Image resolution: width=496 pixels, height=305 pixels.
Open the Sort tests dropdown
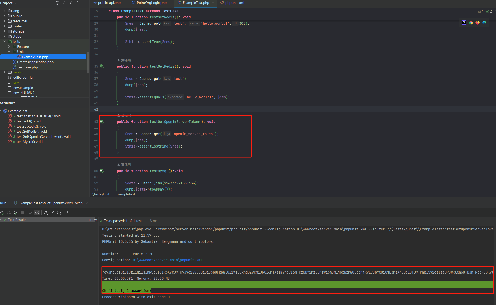(46, 213)
